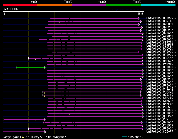Click the UniRef100_C9JF17 label

[x=160, y=46]
